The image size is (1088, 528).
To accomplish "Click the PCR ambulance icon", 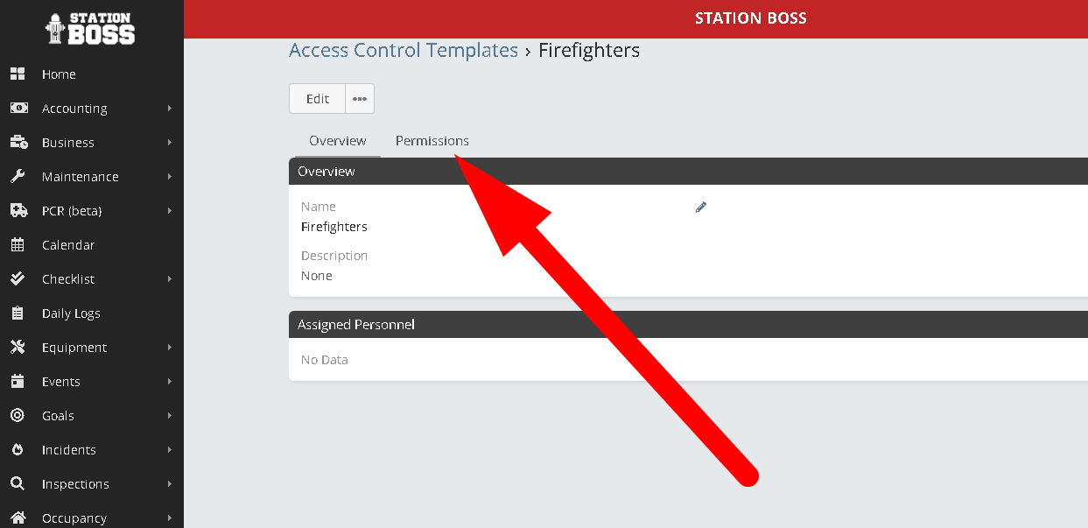I will [x=18, y=211].
